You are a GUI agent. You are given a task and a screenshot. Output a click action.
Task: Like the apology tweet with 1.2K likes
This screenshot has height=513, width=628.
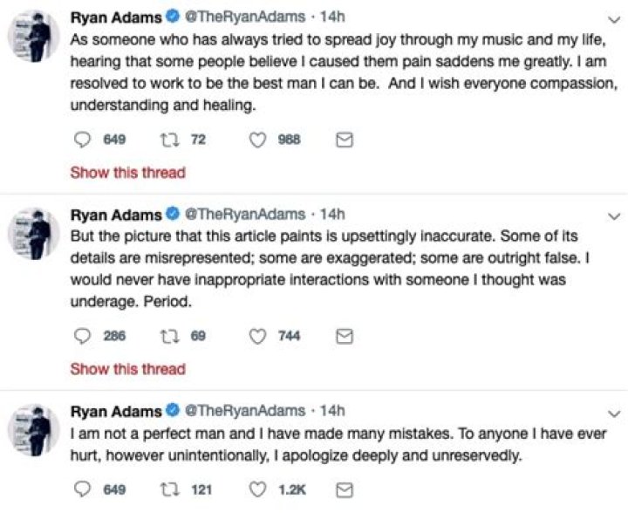tap(258, 489)
